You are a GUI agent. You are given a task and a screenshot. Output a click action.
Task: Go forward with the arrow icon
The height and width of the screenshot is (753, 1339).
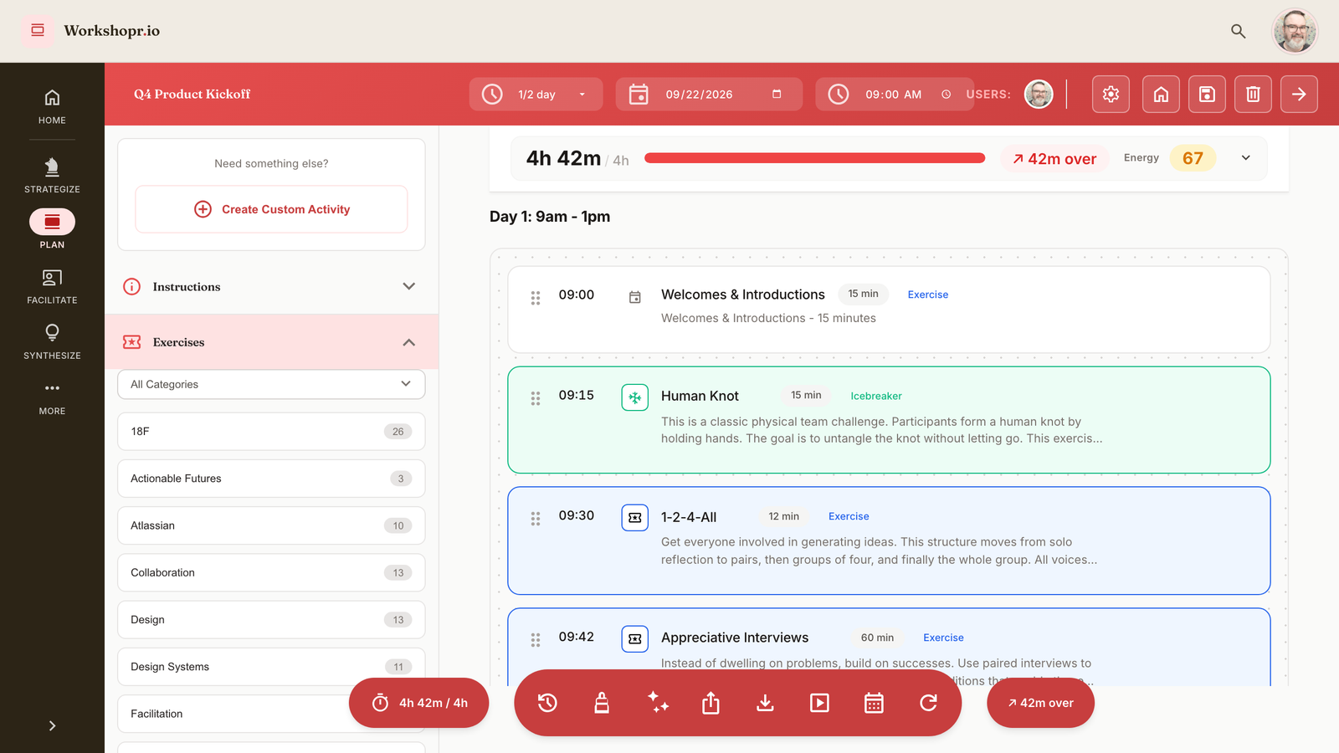tap(1299, 94)
